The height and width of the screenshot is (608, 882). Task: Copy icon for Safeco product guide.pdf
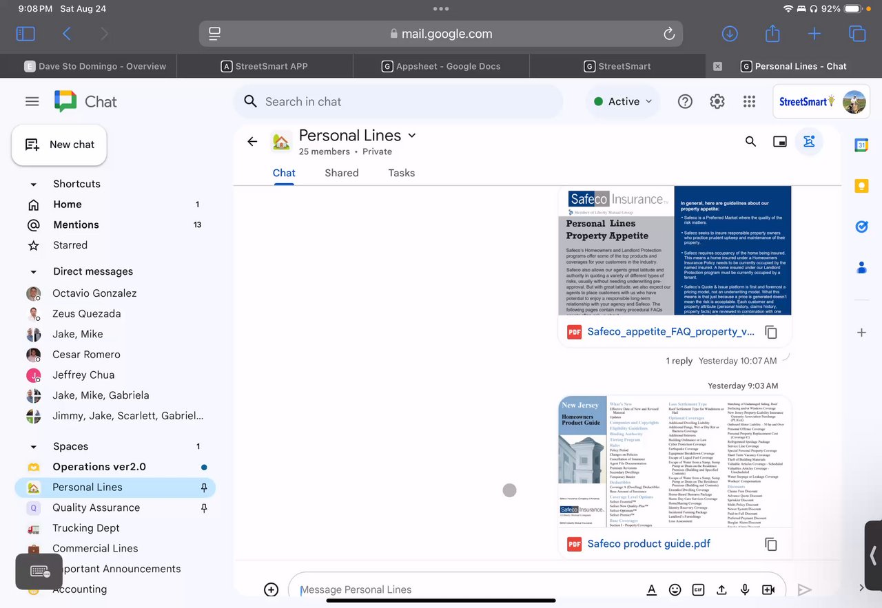(x=771, y=544)
